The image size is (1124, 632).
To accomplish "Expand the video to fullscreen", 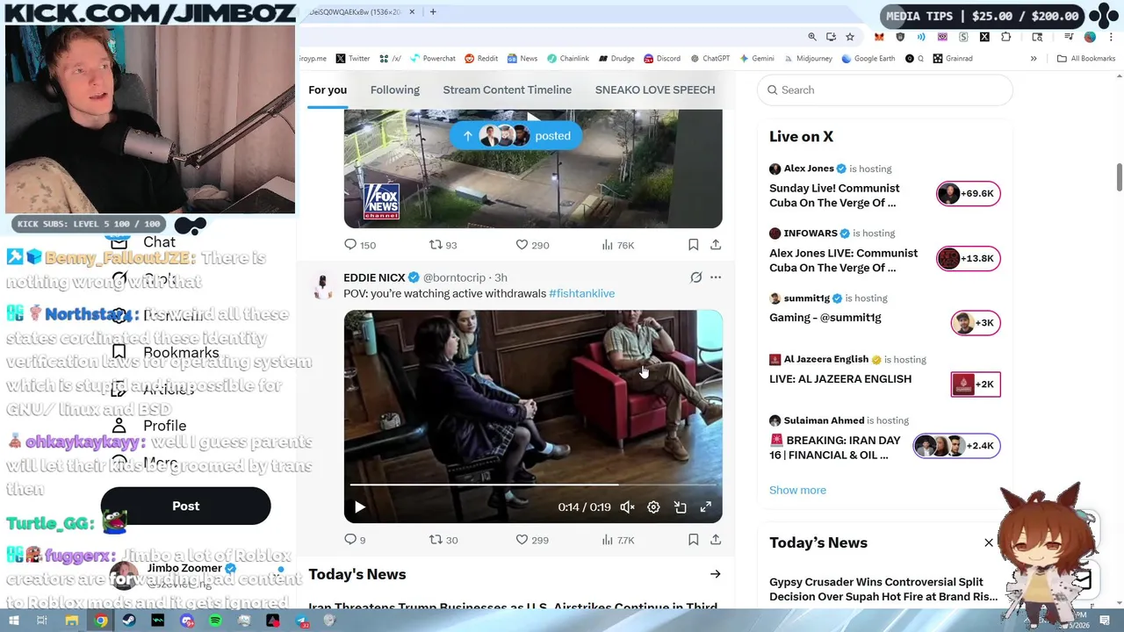I will (x=705, y=507).
